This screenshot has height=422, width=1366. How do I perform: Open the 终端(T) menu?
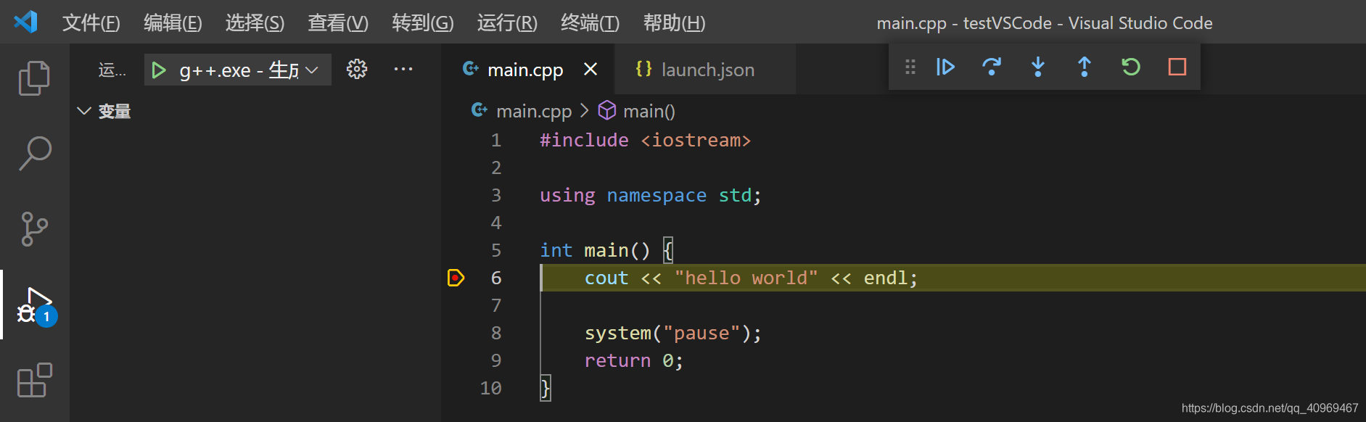pyautogui.click(x=590, y=22)
